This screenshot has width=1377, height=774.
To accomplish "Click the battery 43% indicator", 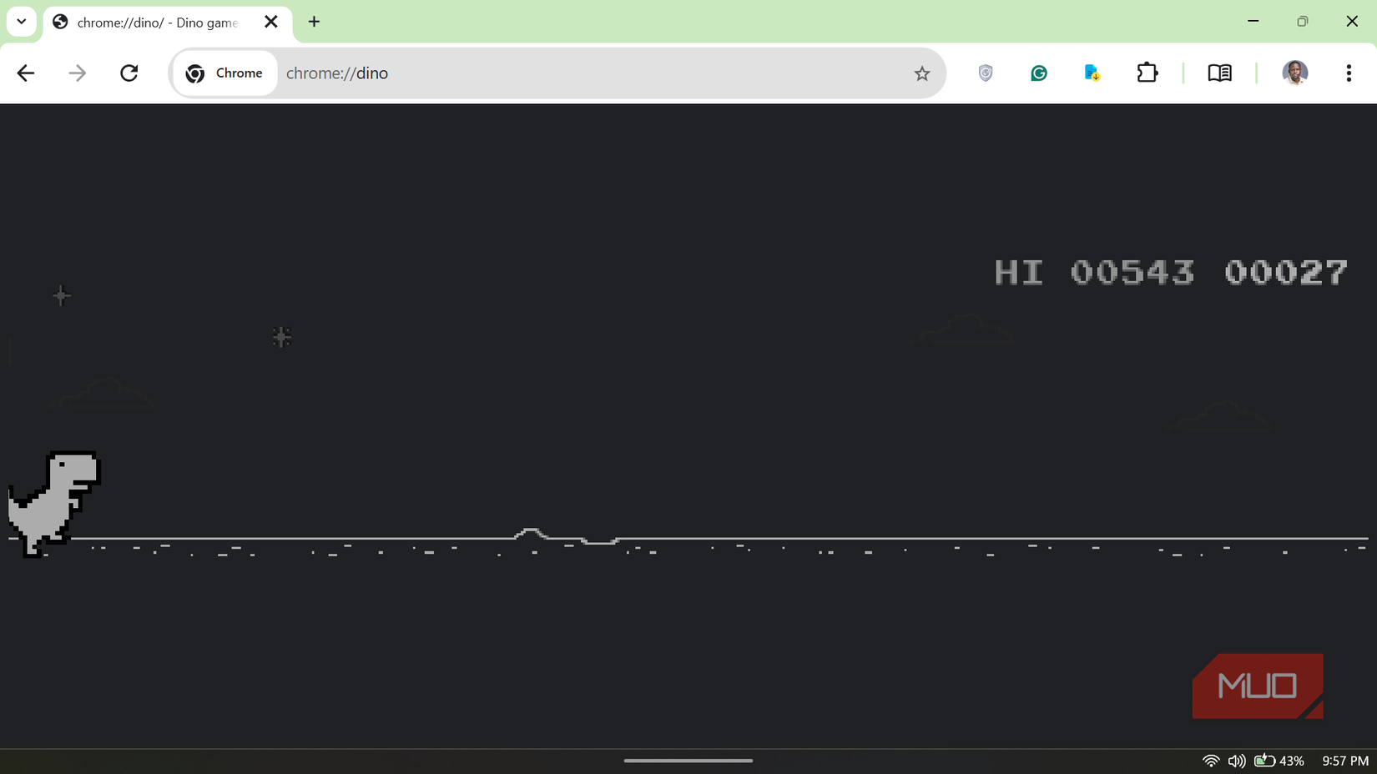I will point(1279,761).
